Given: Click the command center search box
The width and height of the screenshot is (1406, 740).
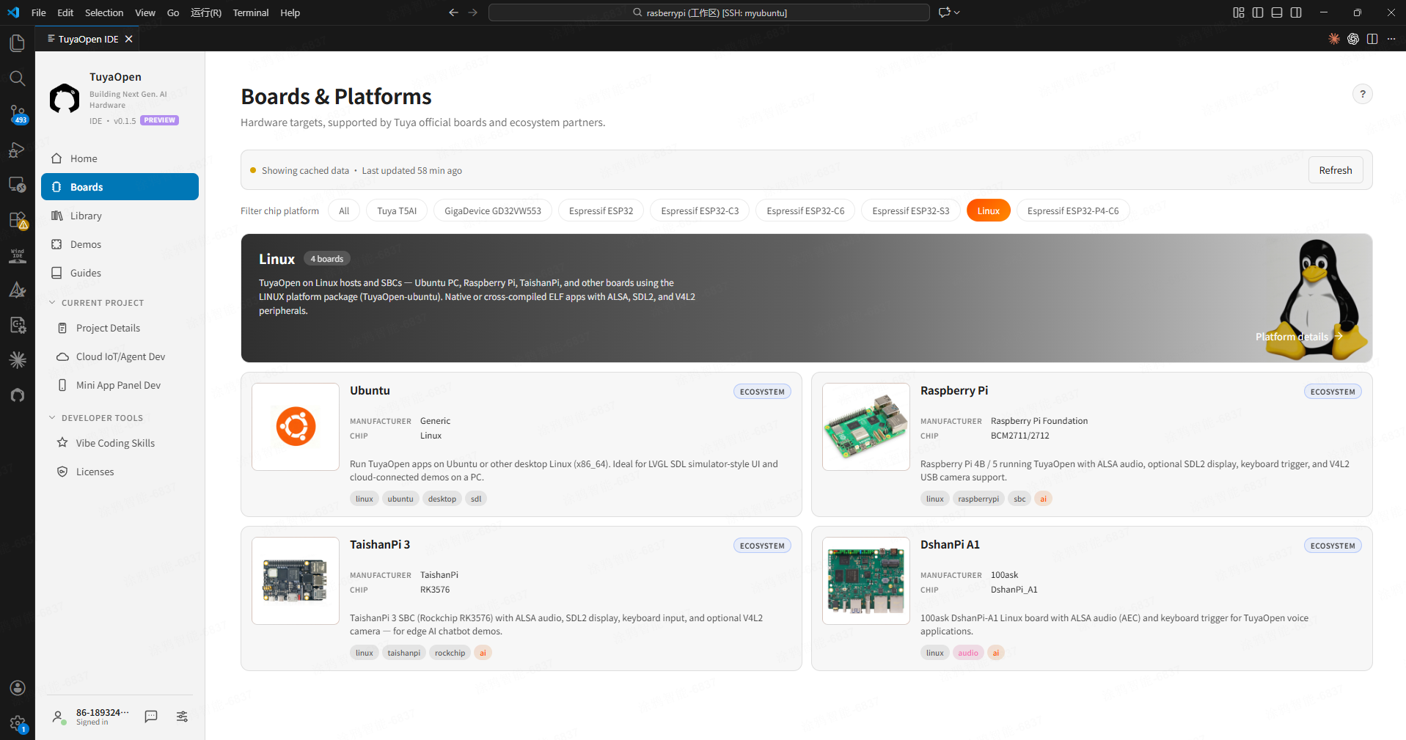Looking at the screenshot, I should 709,12.
